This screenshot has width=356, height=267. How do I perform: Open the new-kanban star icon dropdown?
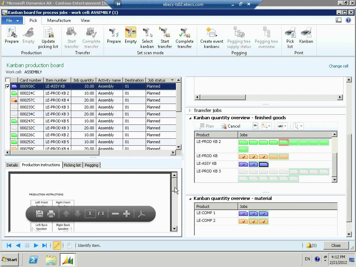click(x=266, y=126)
